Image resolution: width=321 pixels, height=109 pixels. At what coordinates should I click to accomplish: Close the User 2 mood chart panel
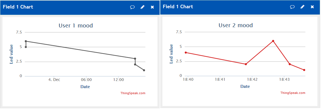(312, 7)
